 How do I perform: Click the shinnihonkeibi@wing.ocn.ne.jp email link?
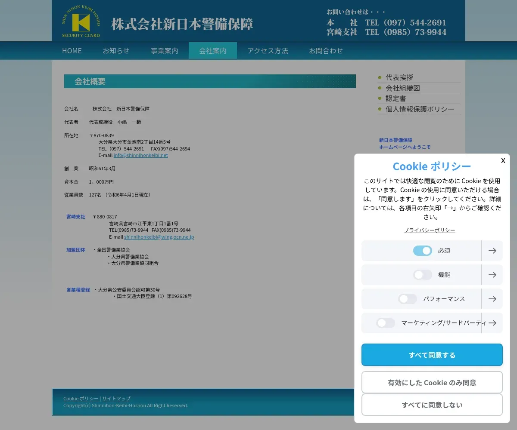159,237
